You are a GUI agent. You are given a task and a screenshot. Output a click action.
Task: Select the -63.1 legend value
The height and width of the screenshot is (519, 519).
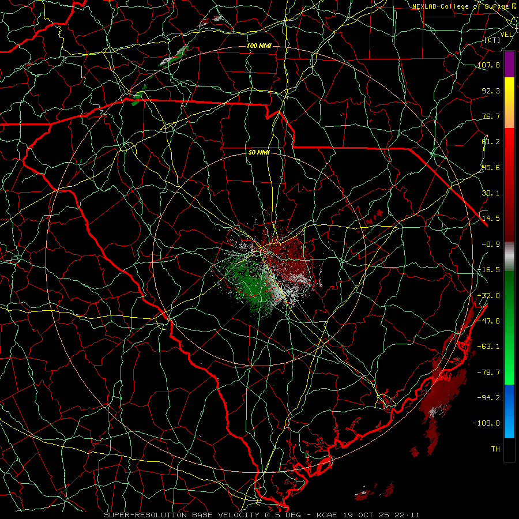click(488, 347)
